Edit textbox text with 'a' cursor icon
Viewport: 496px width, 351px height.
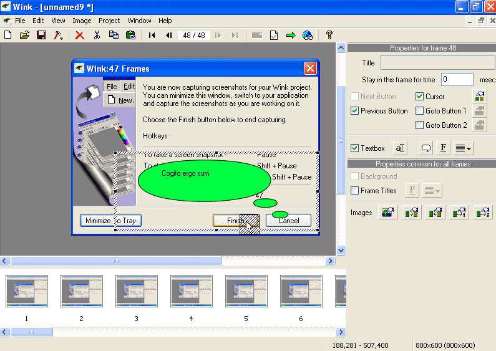point(400,148)
